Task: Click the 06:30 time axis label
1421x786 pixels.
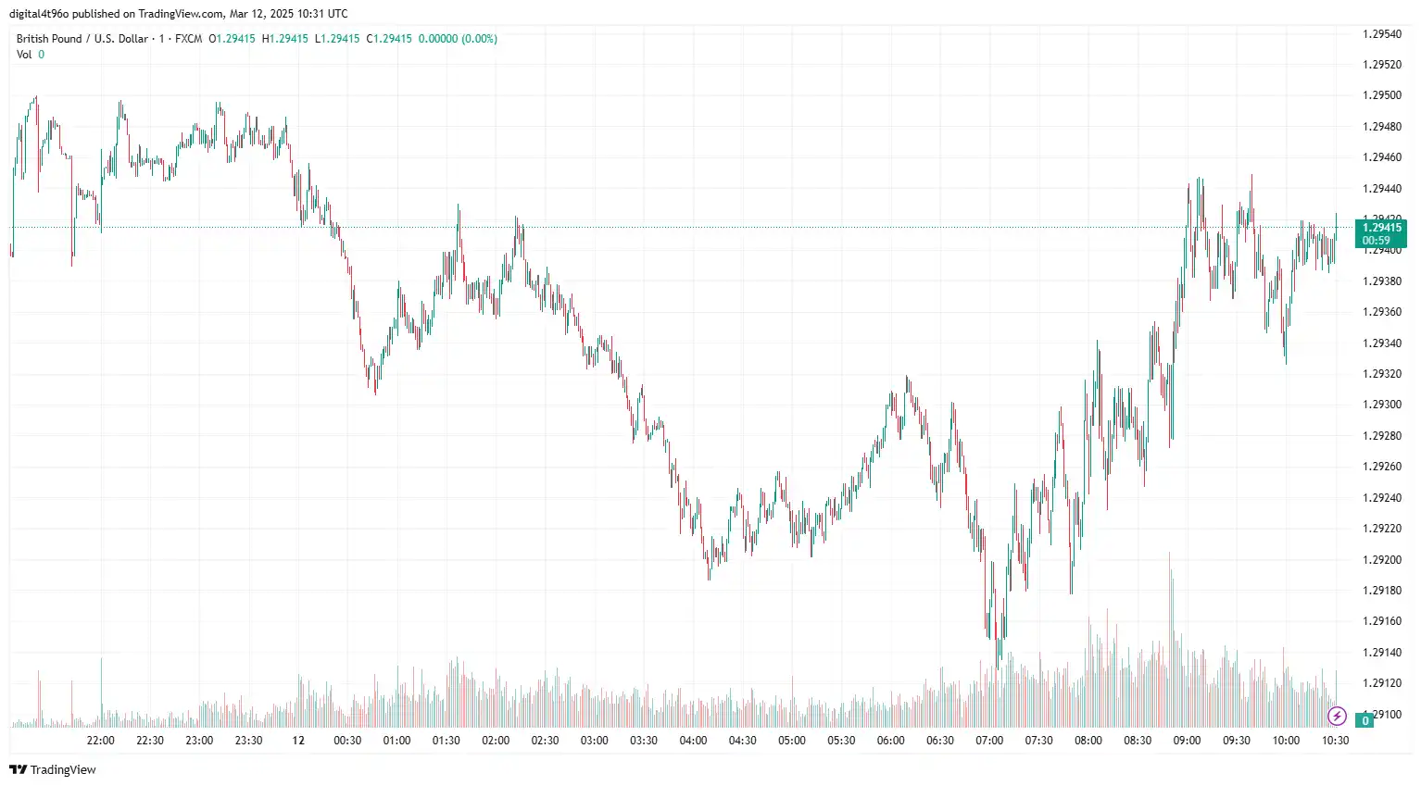Action: [940, 741]
